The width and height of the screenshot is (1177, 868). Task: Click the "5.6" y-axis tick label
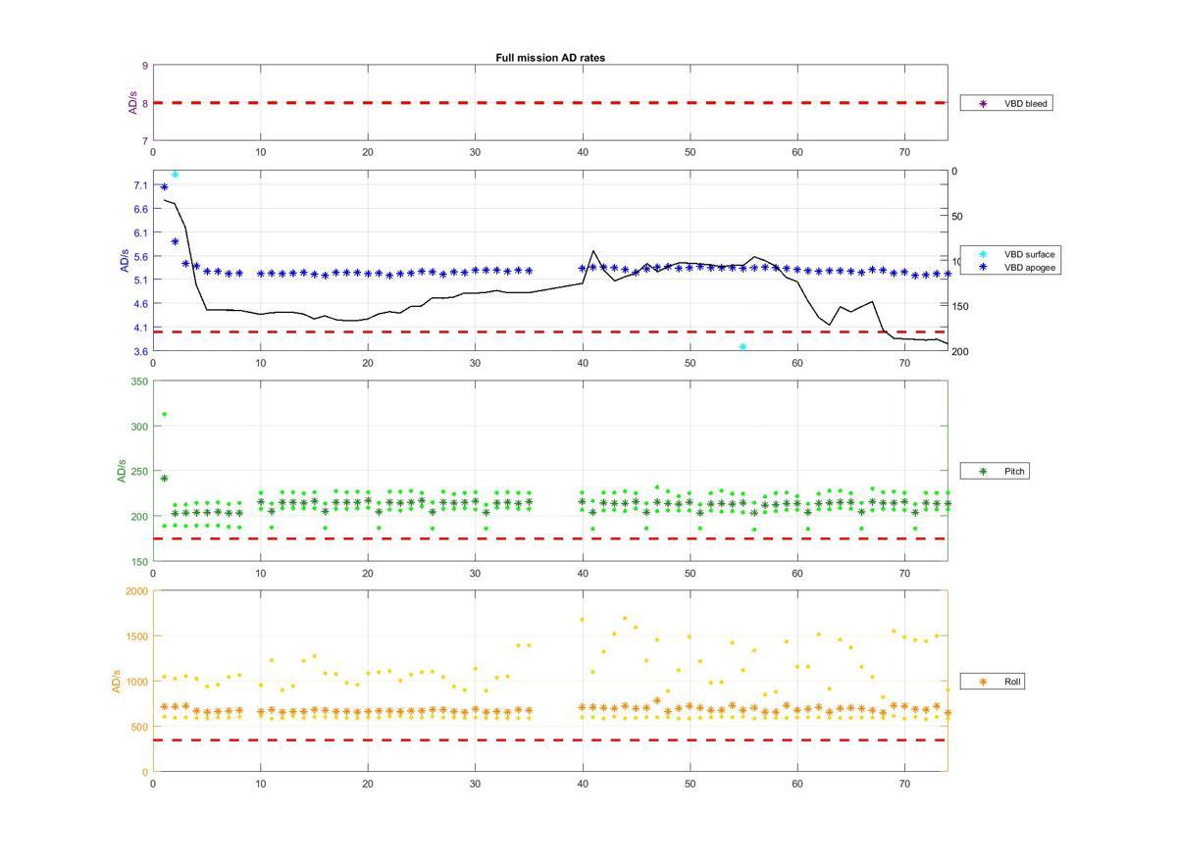pos(141,256)
